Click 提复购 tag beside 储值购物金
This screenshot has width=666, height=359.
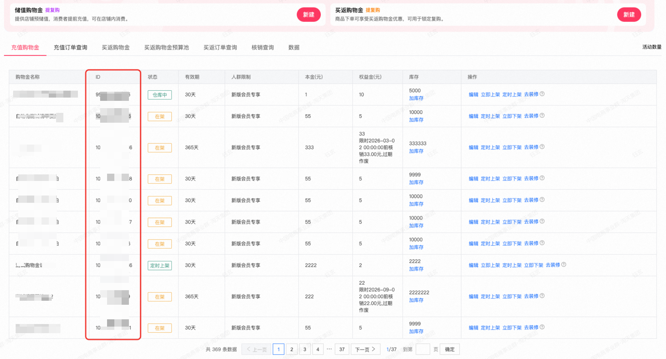(52, 10)
